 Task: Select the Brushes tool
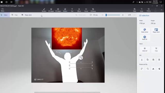coord(44,10)
